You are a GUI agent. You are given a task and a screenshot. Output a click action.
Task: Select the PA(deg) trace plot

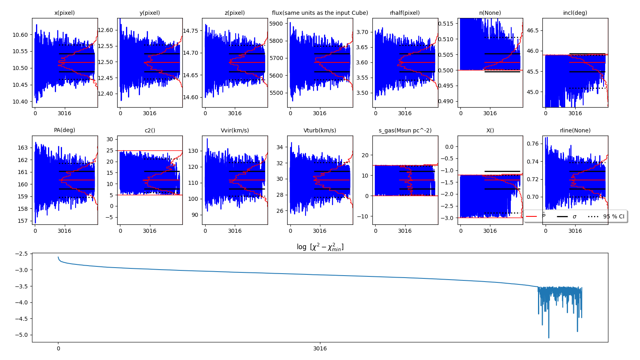(x=64, y=180)
